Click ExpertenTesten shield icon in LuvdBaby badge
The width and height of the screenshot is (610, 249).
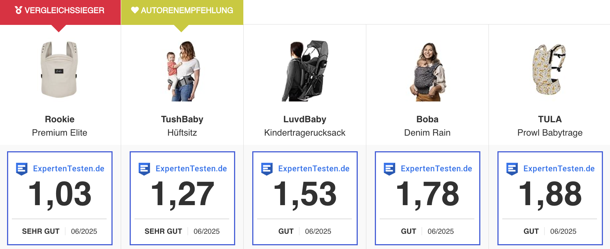(x=267, y=169)
